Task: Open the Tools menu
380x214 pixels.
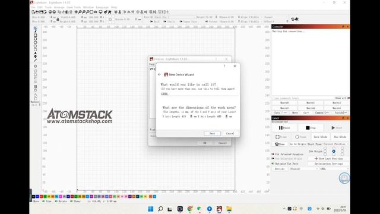Action: [x=48, y=7]
